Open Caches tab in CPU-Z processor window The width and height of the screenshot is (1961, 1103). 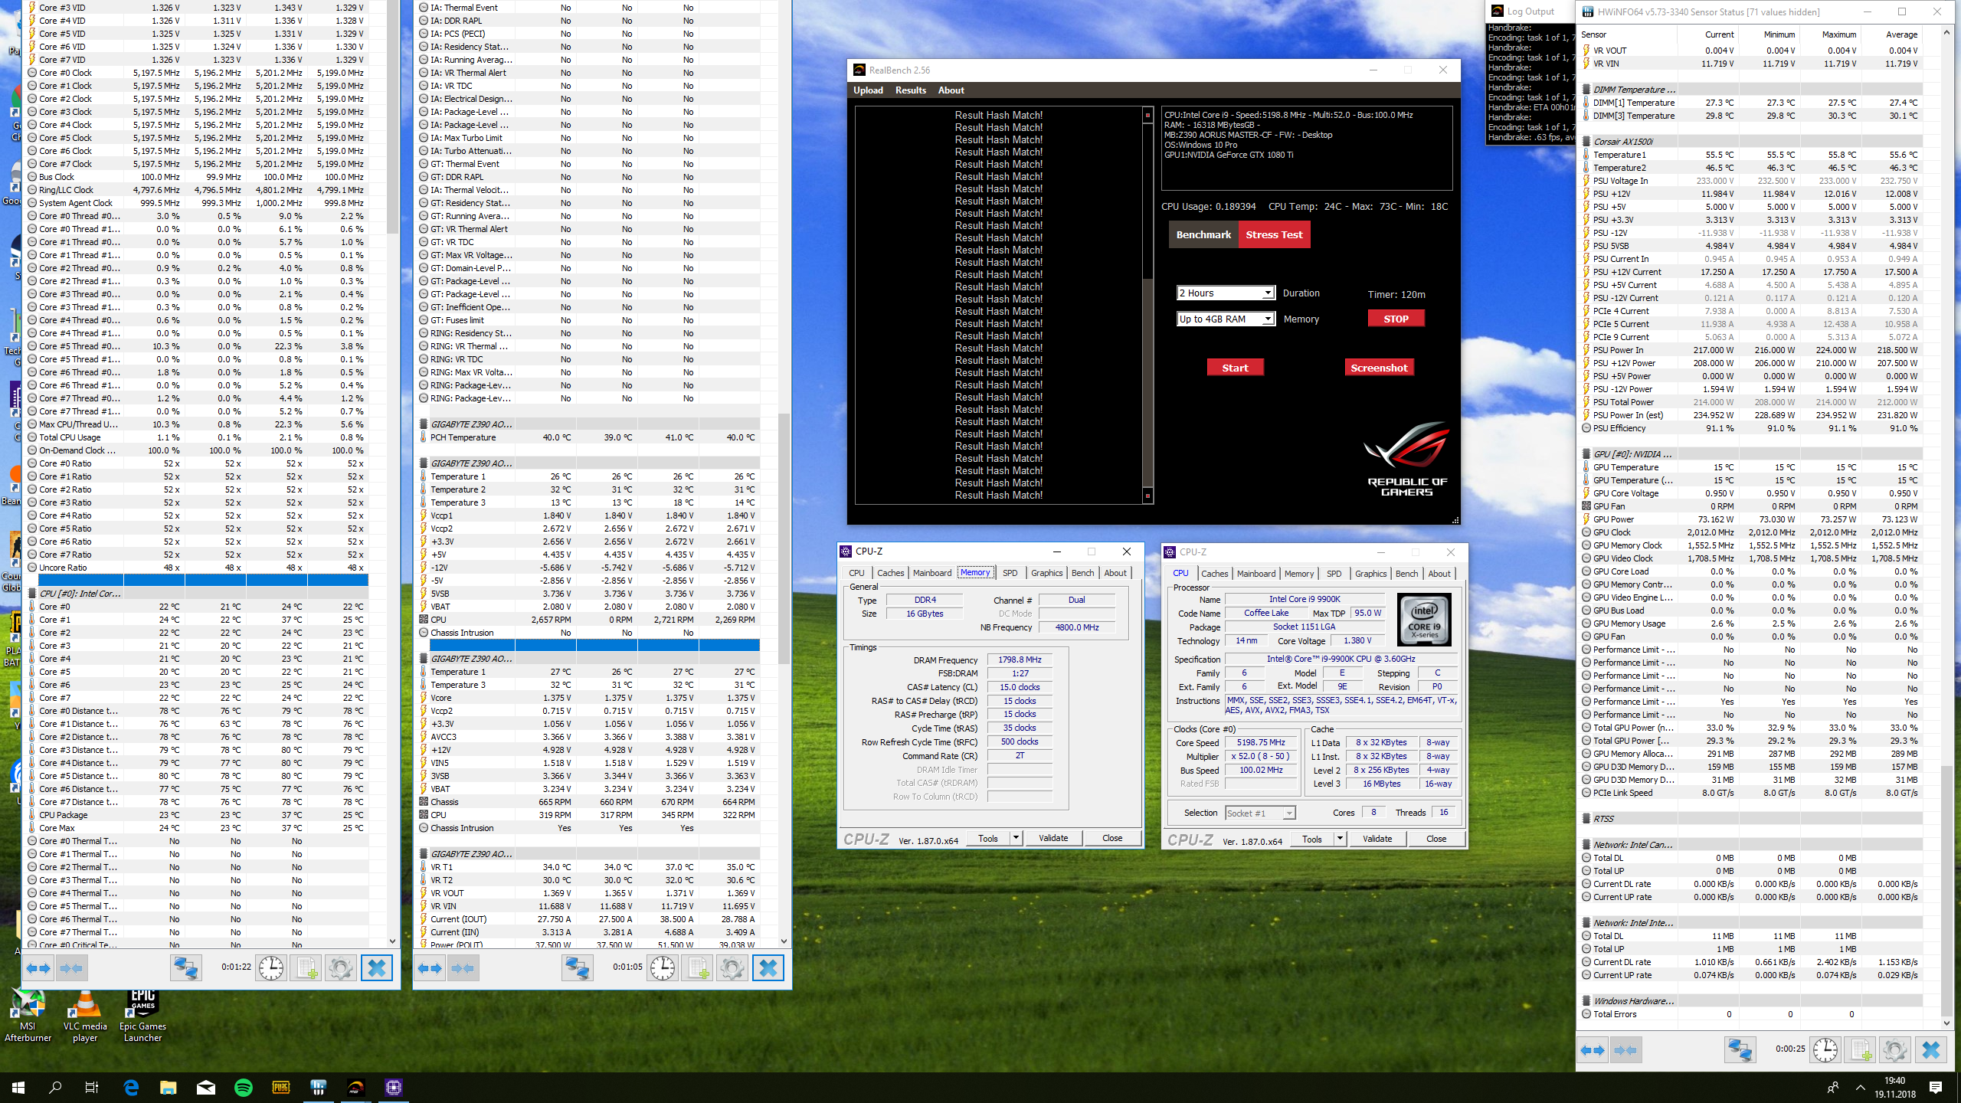[x=1215, y=574]
